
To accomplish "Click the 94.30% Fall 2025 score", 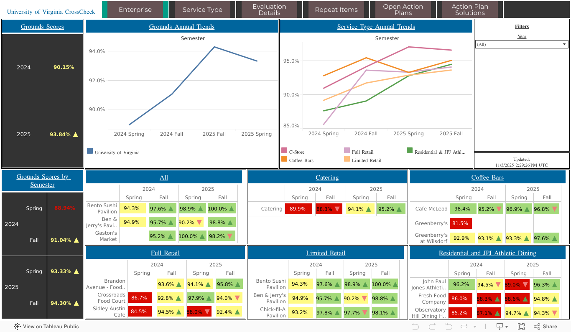I will tap(61, 303).
